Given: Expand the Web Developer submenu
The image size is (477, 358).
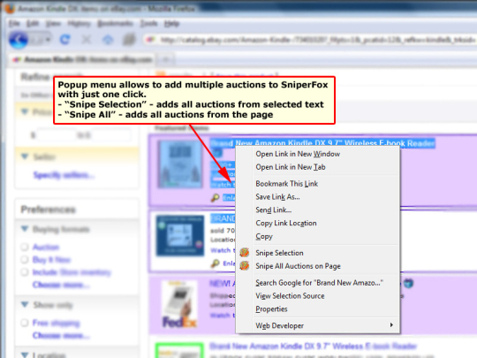Looking at the screenshot, I should point(324,325).
